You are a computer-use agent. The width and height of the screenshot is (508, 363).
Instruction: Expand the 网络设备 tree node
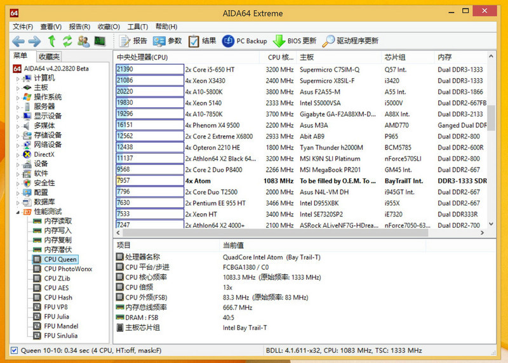tap(18, 145)
